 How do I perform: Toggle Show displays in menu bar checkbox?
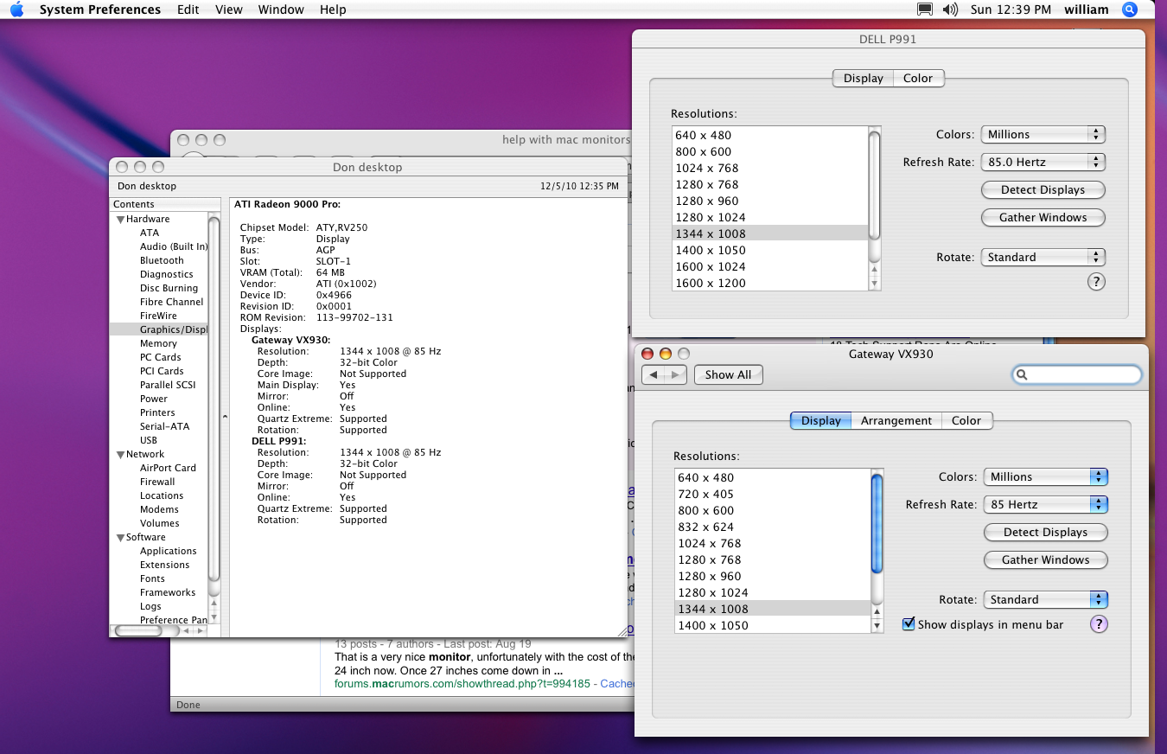point(909,624)
